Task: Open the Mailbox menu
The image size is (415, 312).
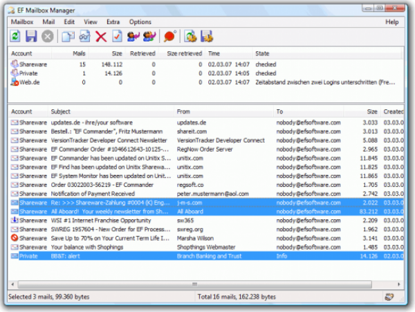Action: tap(22, 22)
